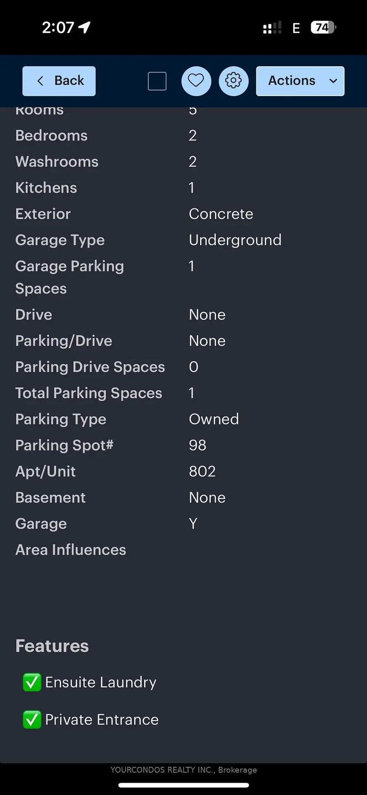
Task: Tap the iOS home indicator bar
Action: (x=183, y=785)
